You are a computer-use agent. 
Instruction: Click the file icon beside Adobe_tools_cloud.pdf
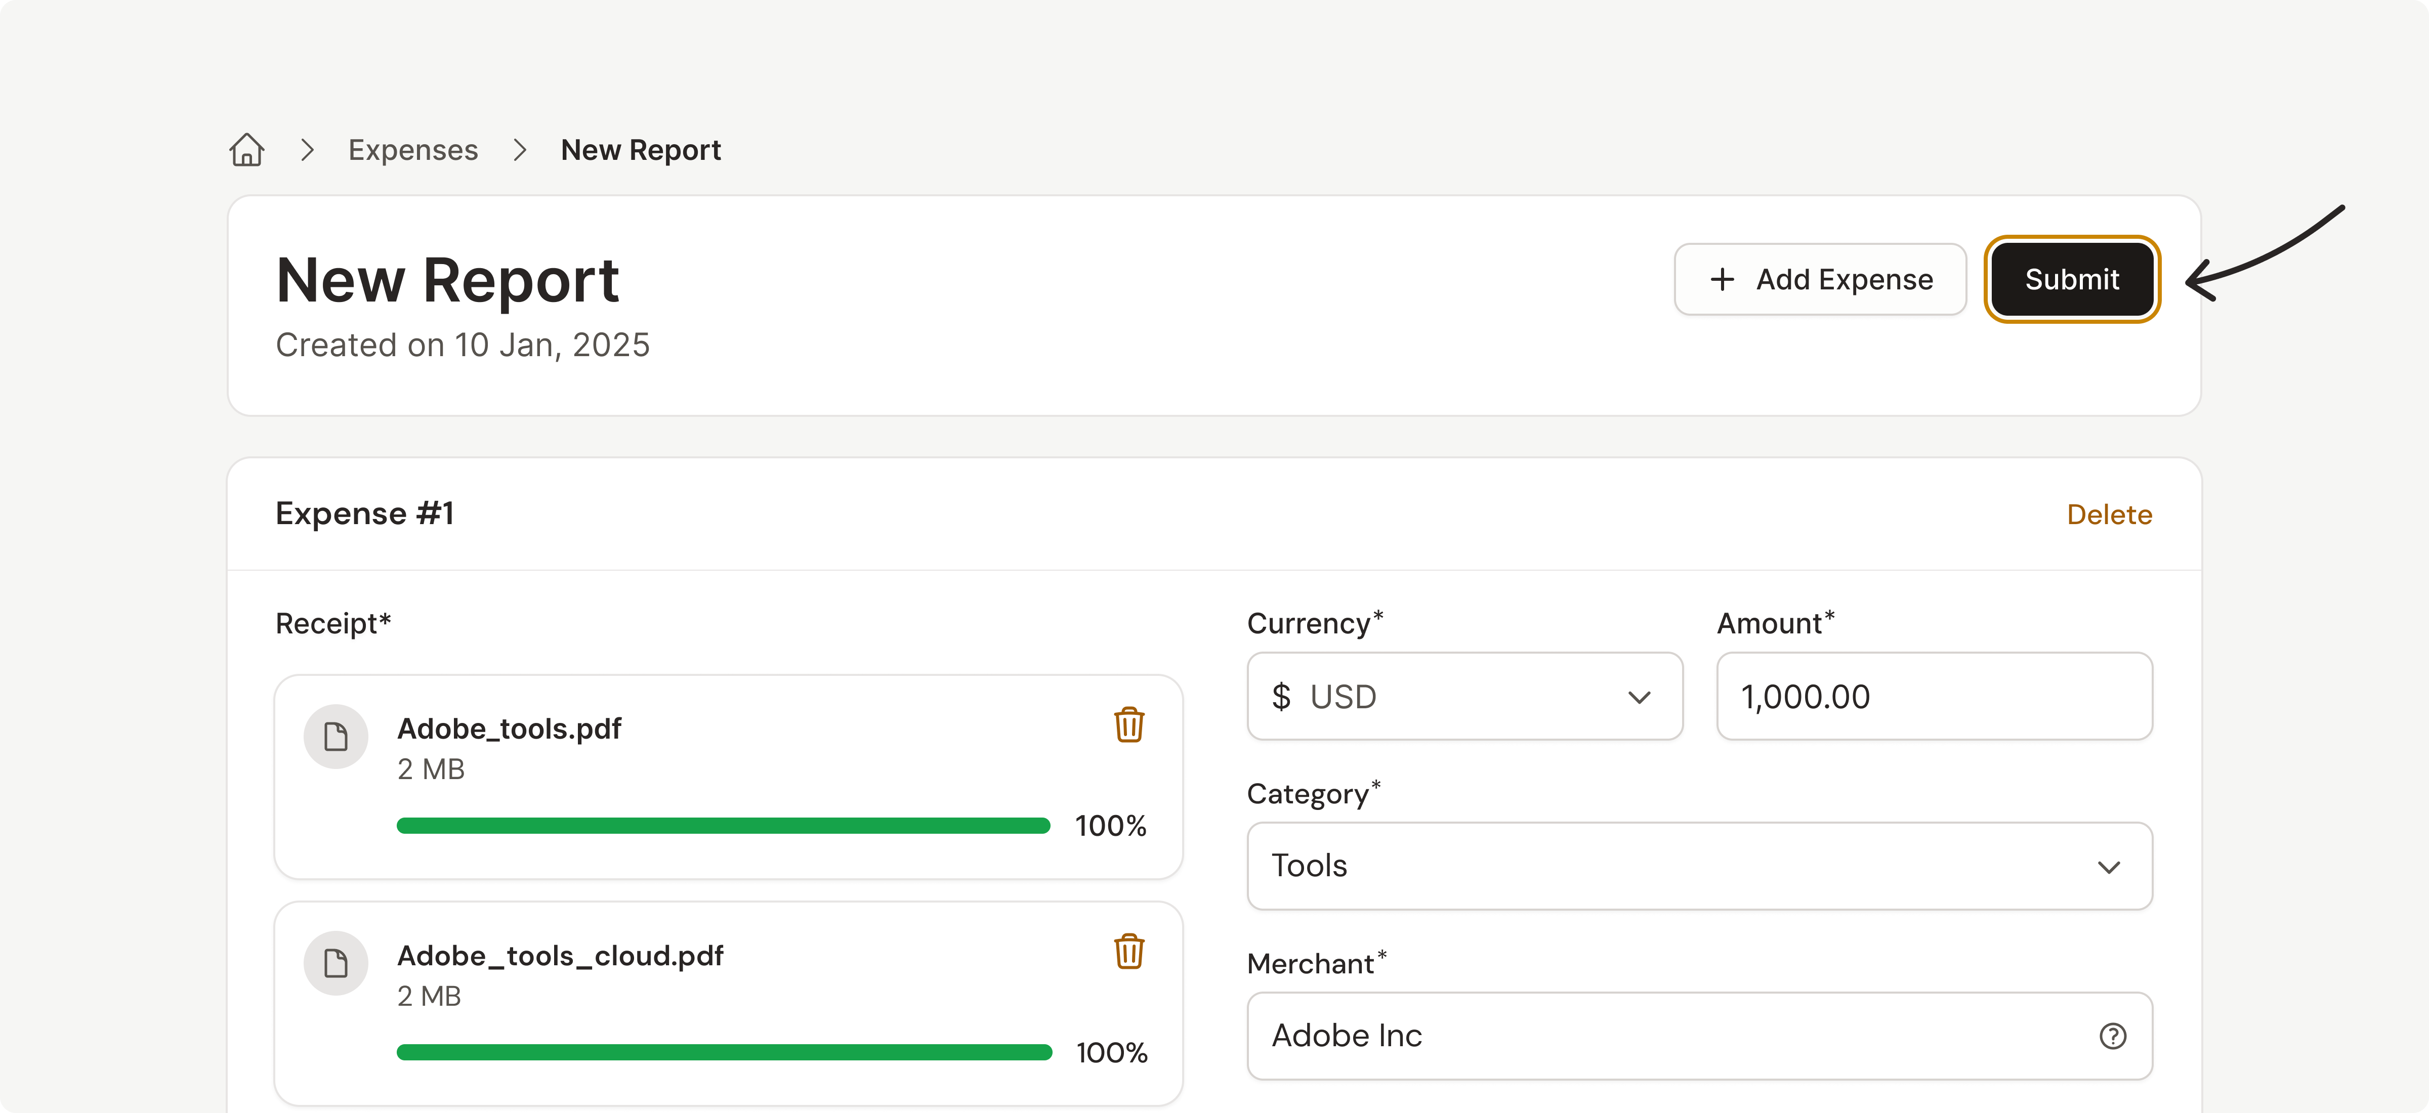(x=336, y=962)
